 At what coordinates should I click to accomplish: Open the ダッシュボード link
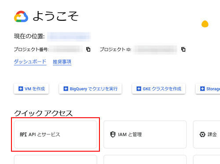tap(30, 62)
